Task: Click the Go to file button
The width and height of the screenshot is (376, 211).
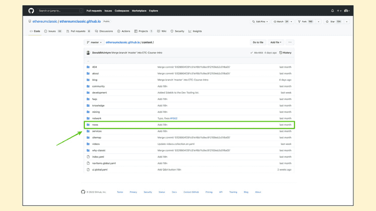Action: pyautogui.click(x=258, y=42)
